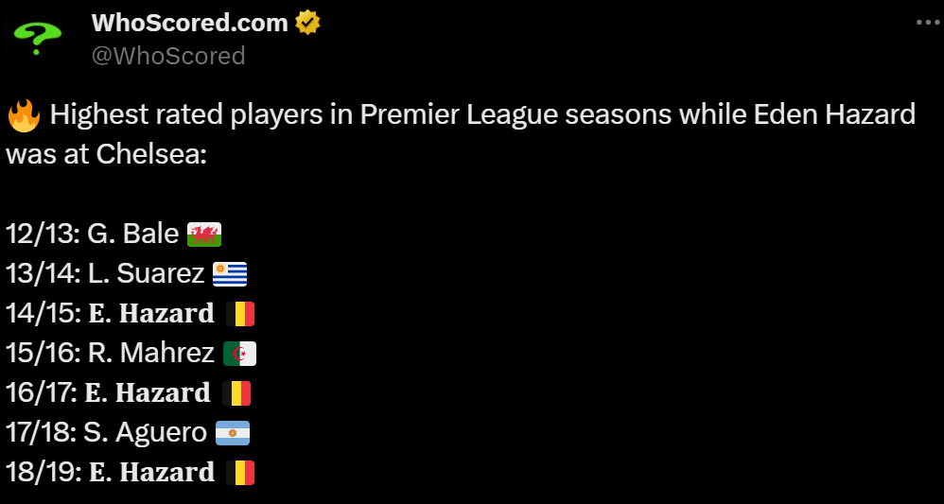
Task: Open the WhoScored.com display name link
Action: [x=189, y=23]
